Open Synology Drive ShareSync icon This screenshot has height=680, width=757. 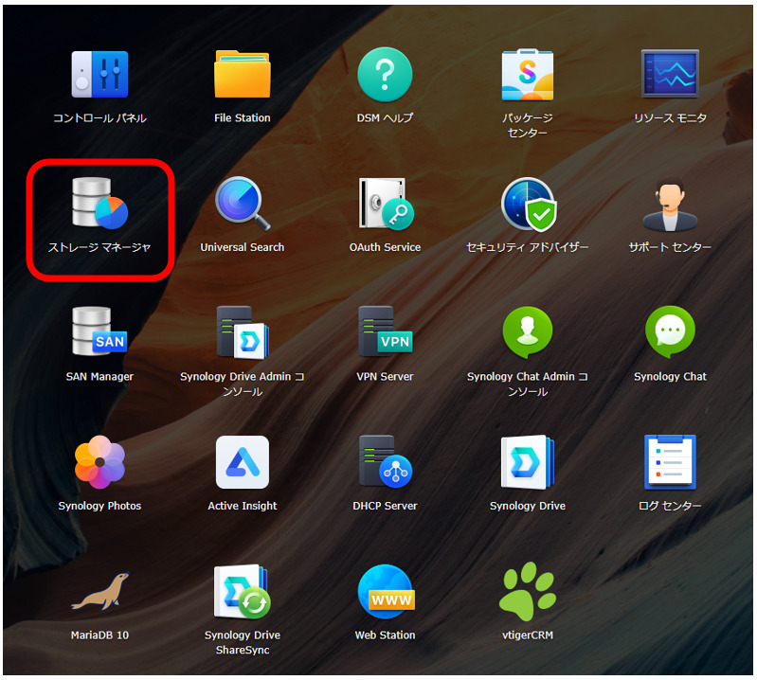coord(243,592)
